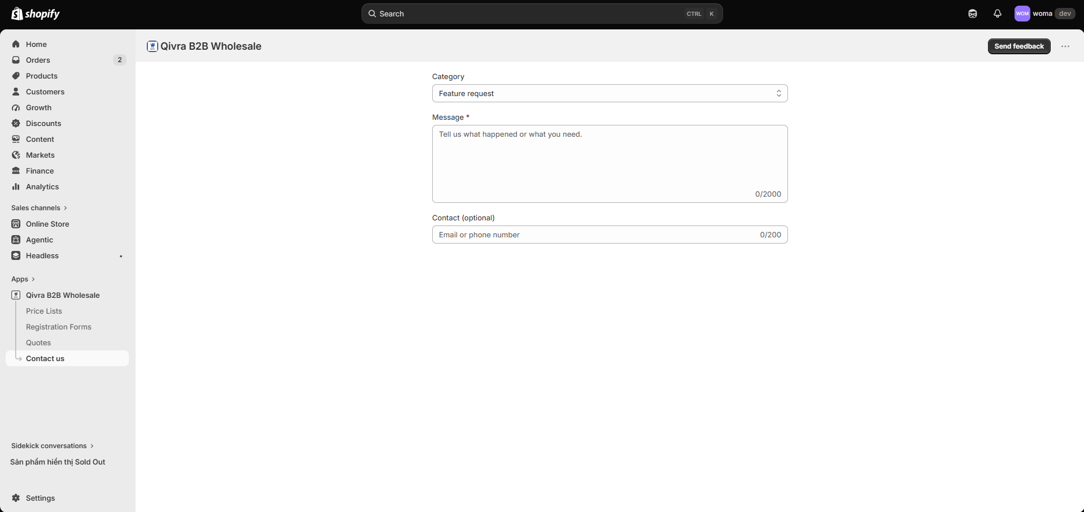
Task: Click the Analytics bar chart icon
Action: (16, 186)
